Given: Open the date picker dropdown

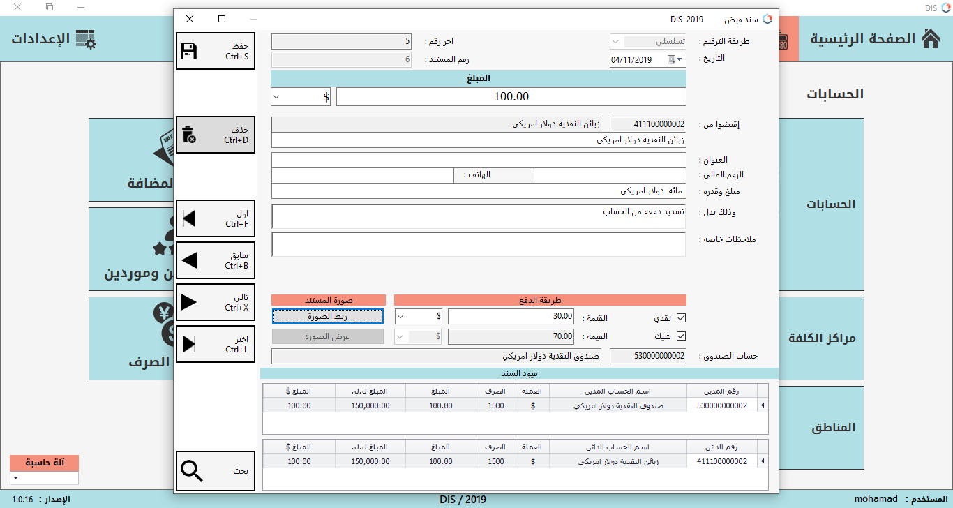Looking at the screenshot, I should (681, 60).
